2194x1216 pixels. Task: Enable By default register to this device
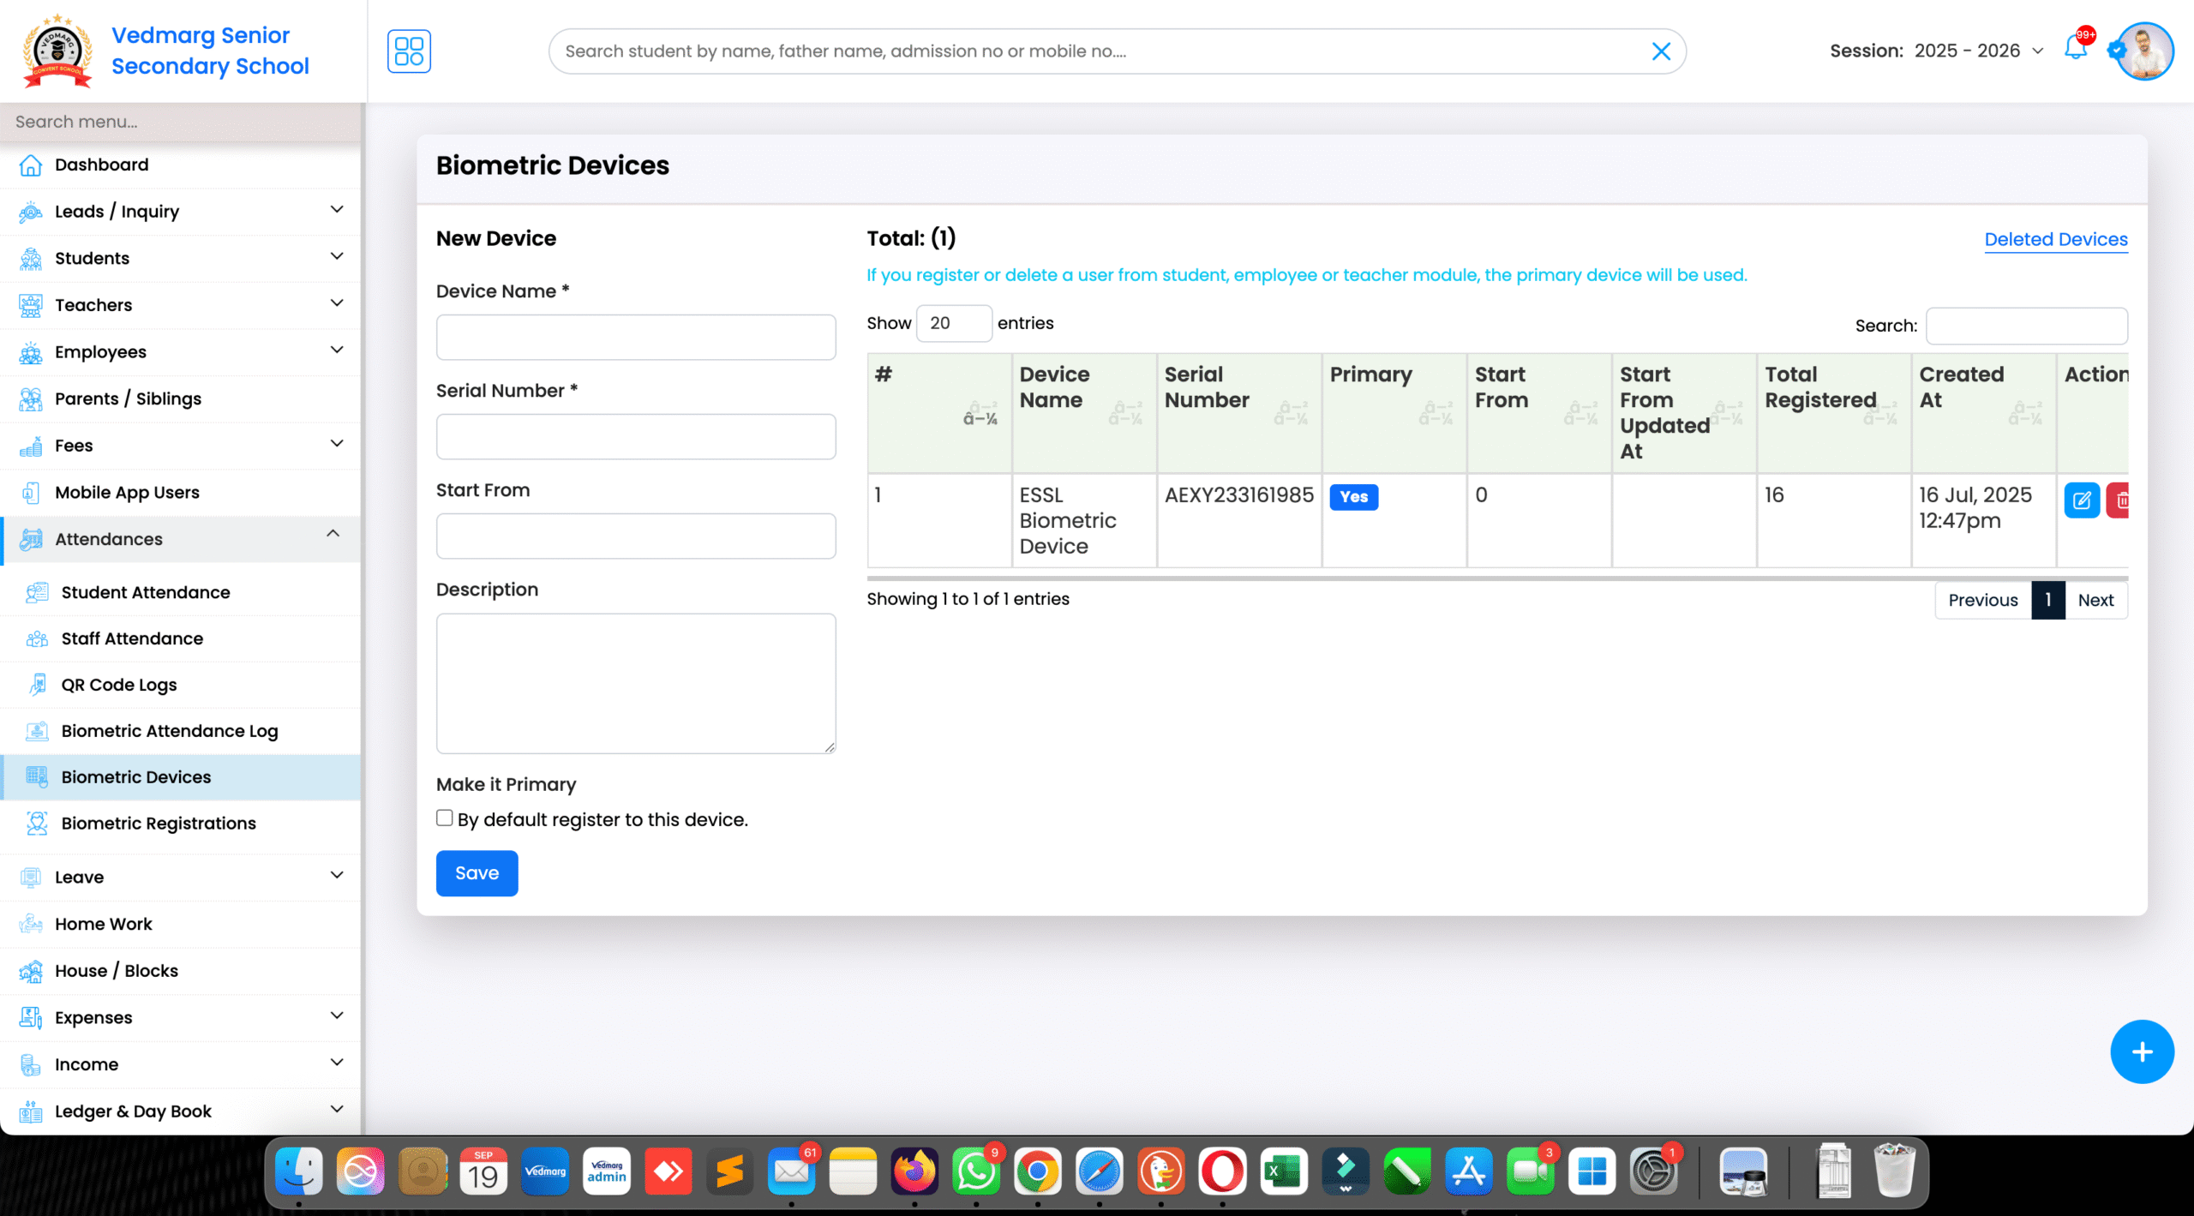445,818
